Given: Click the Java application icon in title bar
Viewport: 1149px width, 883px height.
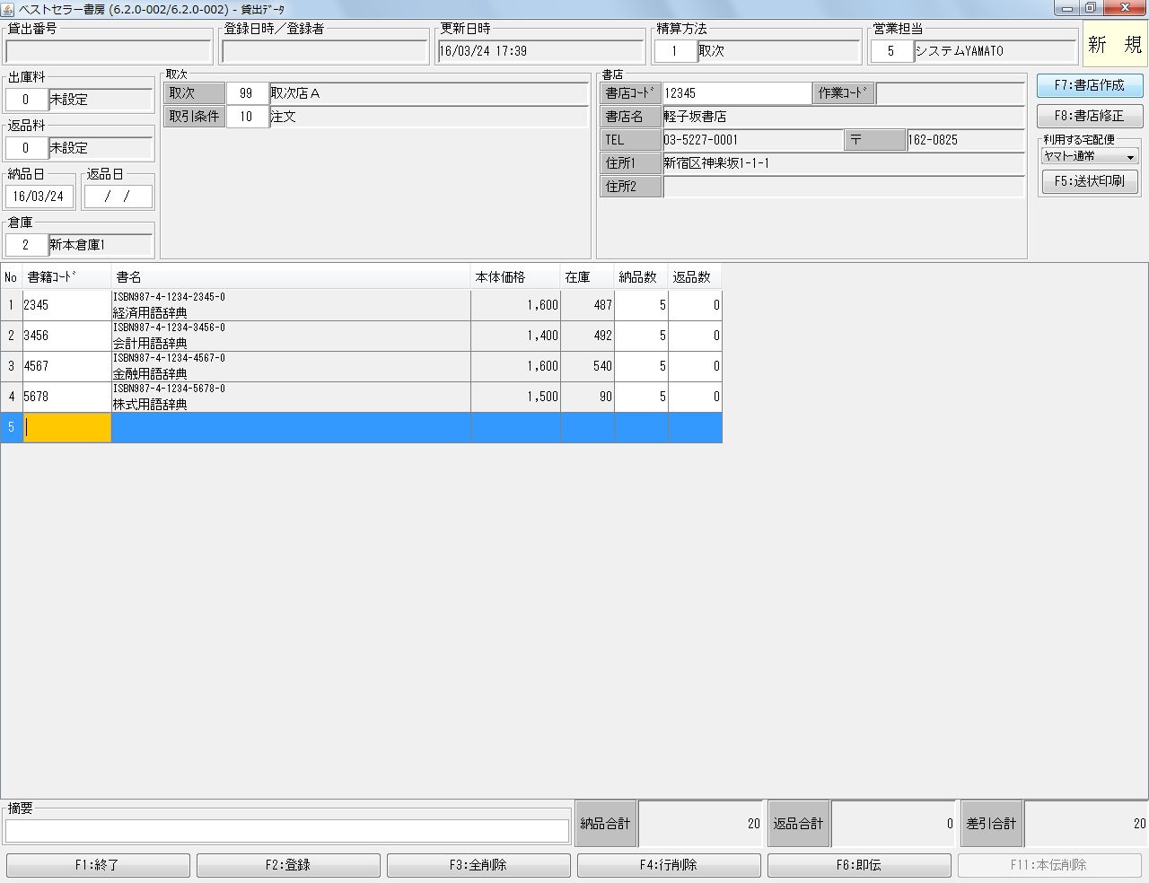Looking at the screenshot, I should point(8,8).
